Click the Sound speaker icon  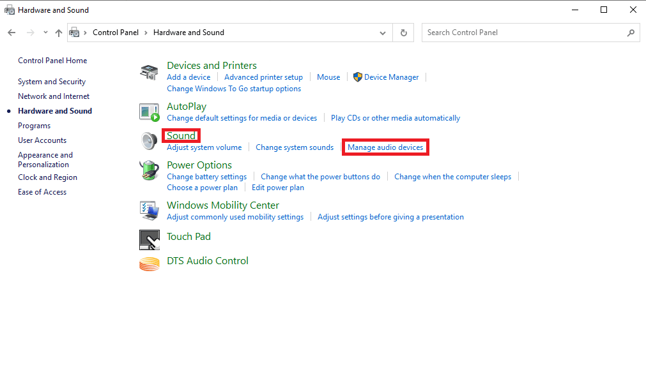point(149,141)
